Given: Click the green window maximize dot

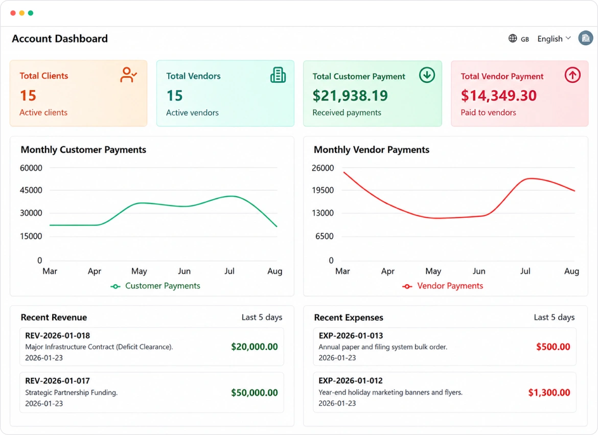Looking at the screenshot, I should [31, 13].
